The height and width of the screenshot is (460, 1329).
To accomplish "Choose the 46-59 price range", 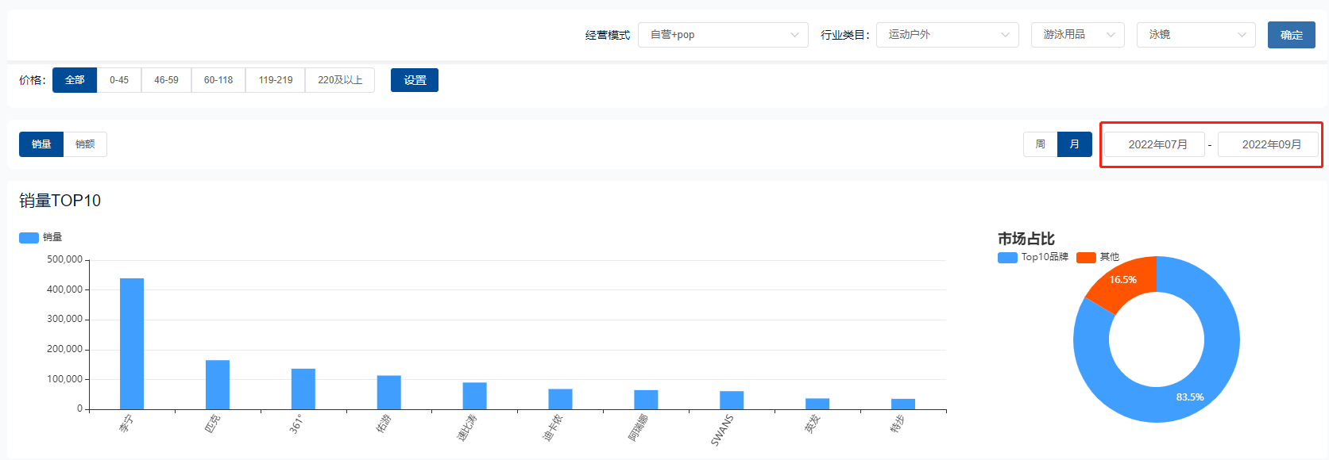I will [x=166, y=80].
